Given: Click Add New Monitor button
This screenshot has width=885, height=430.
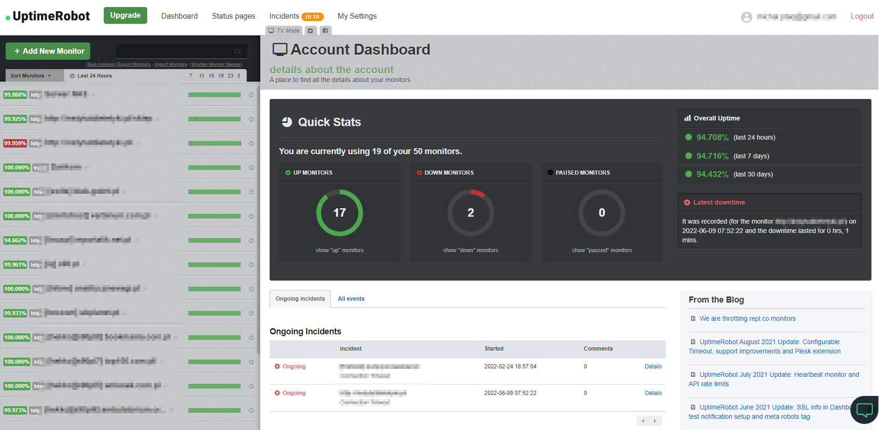Looking at the screenshot, I should tap(48, 51).
